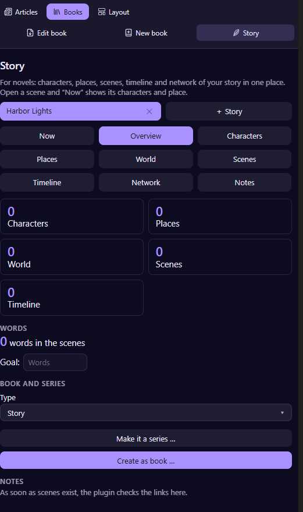The height and width of the screenshot is (512, 303).
Task: Open the World view
Action: coord(146,159)
